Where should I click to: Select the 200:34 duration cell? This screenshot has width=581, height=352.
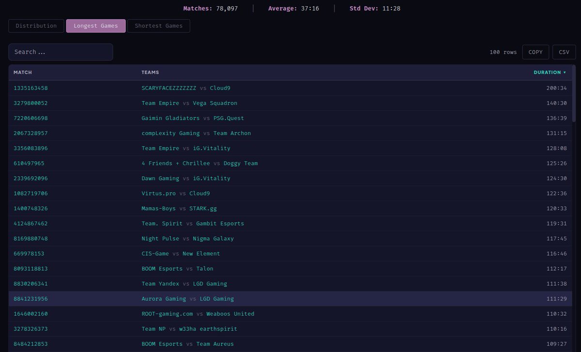[556, 88]
